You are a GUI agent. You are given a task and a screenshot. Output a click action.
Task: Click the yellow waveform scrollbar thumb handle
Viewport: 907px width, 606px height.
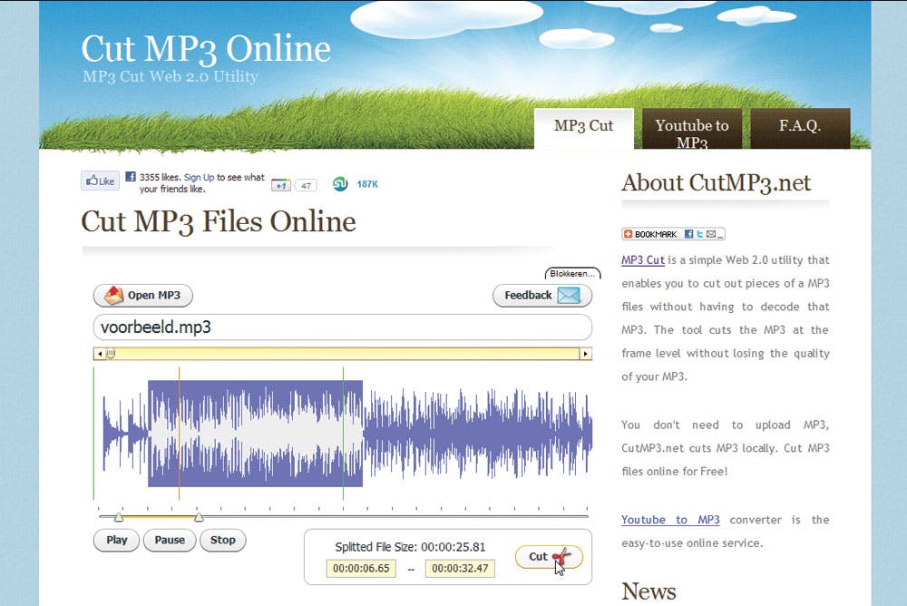111,354
